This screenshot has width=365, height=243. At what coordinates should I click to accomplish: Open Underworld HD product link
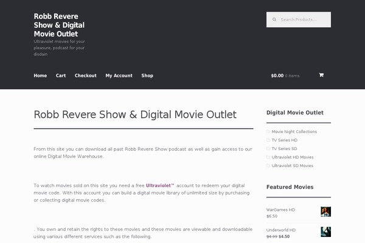click(281, 230)
